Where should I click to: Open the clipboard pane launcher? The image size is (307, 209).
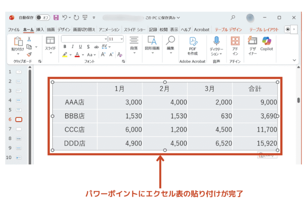[x=40, y=61]
